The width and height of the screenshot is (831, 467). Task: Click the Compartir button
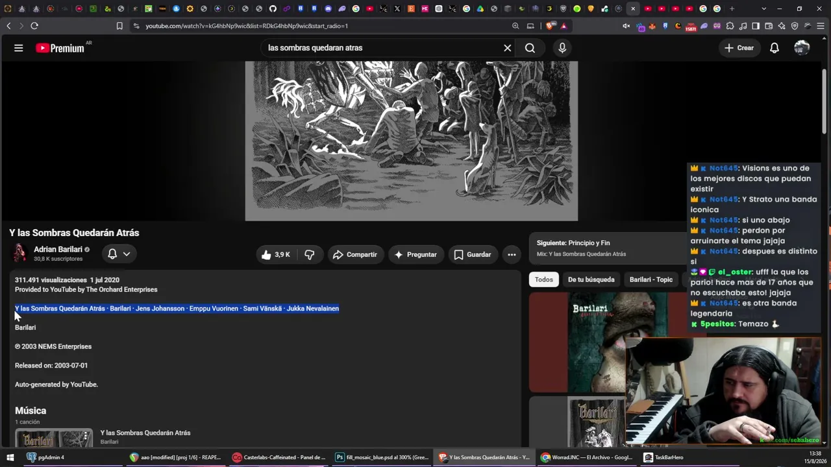pos(355,255)
